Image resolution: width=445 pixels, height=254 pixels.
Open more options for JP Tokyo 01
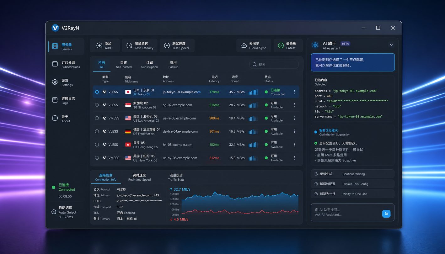tap(294, 92)
